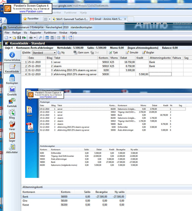Click the Save floppy disk toolbar icon
This screenshot has width=192, height=211.
(19, 38)
